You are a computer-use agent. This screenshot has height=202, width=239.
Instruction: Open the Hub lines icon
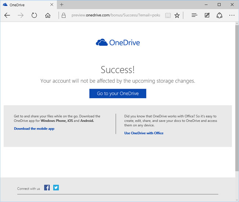coord(195,15)
